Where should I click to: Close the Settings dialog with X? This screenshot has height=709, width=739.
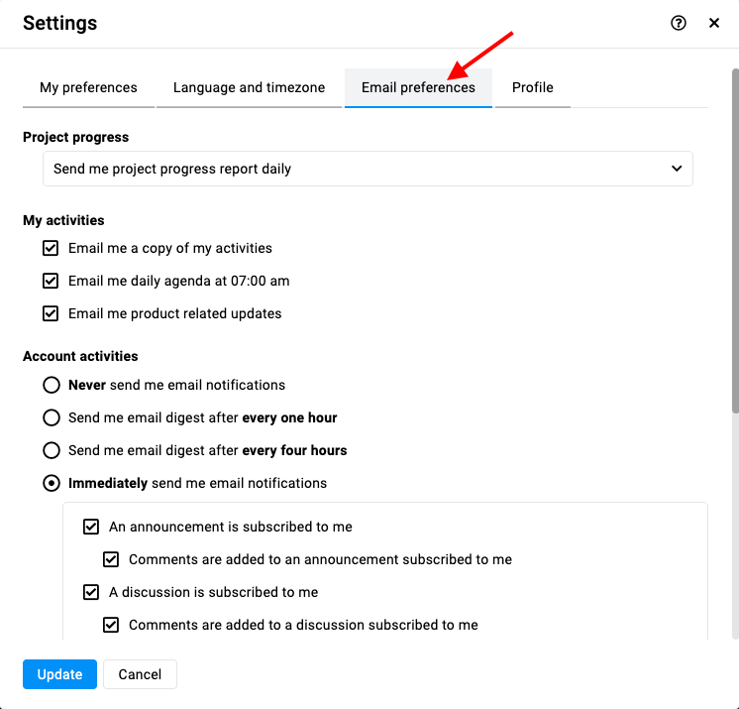tap(714, 23)
